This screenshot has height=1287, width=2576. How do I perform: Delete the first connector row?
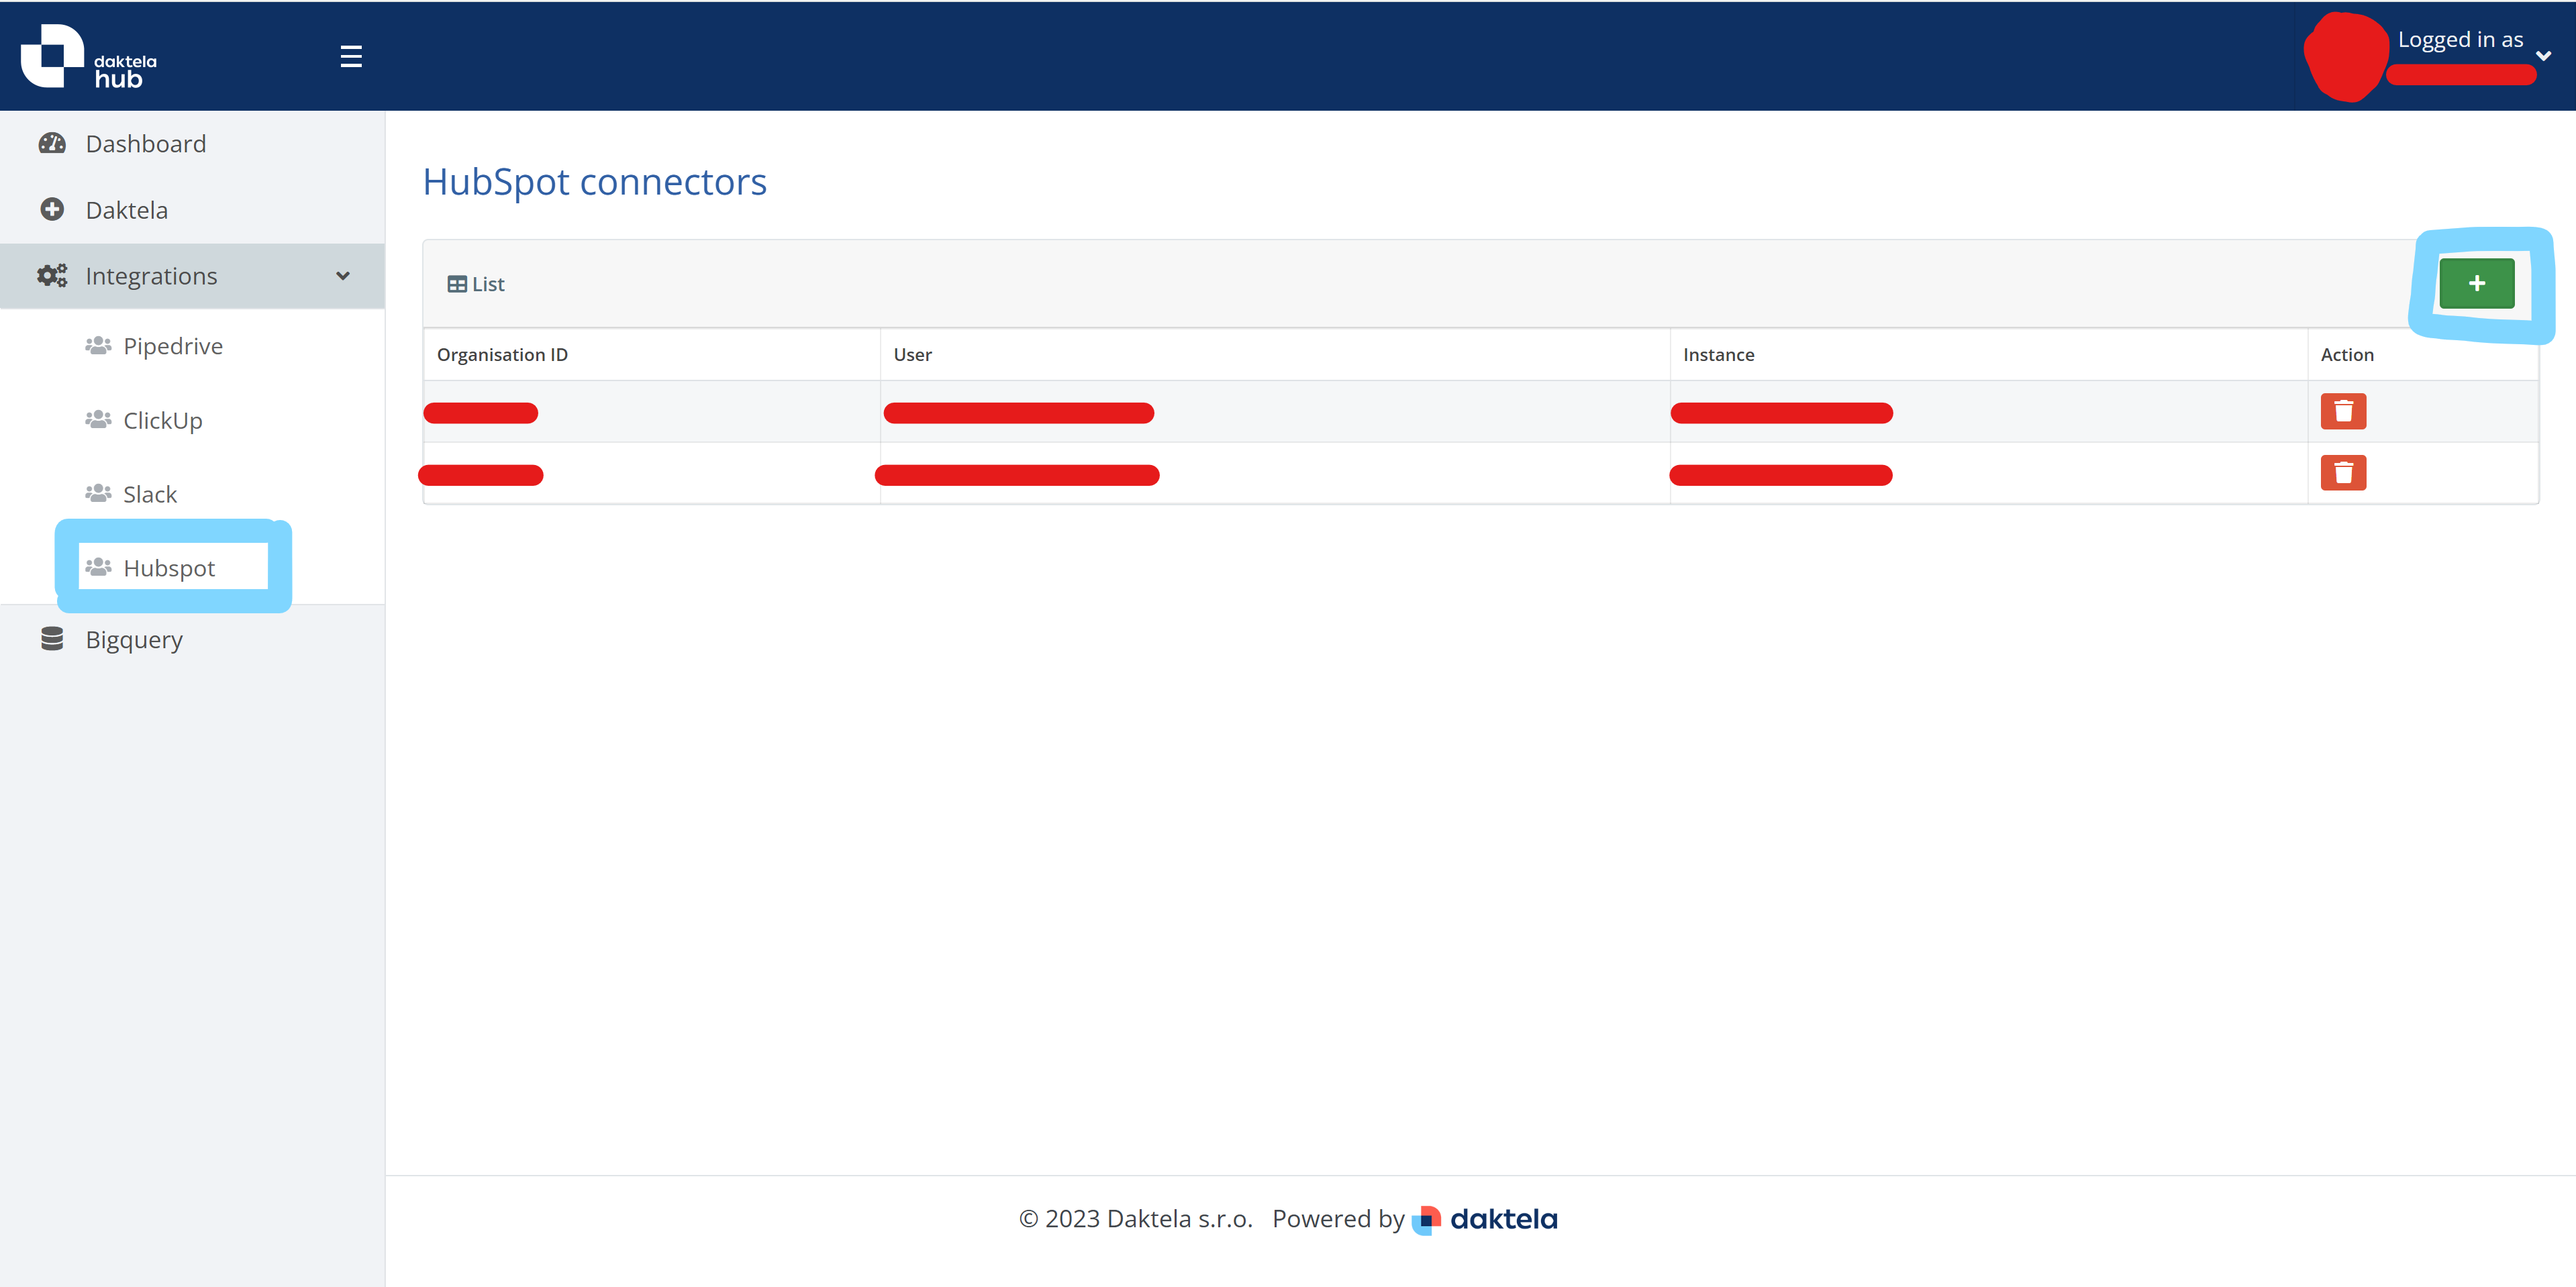click(2343, 411)
